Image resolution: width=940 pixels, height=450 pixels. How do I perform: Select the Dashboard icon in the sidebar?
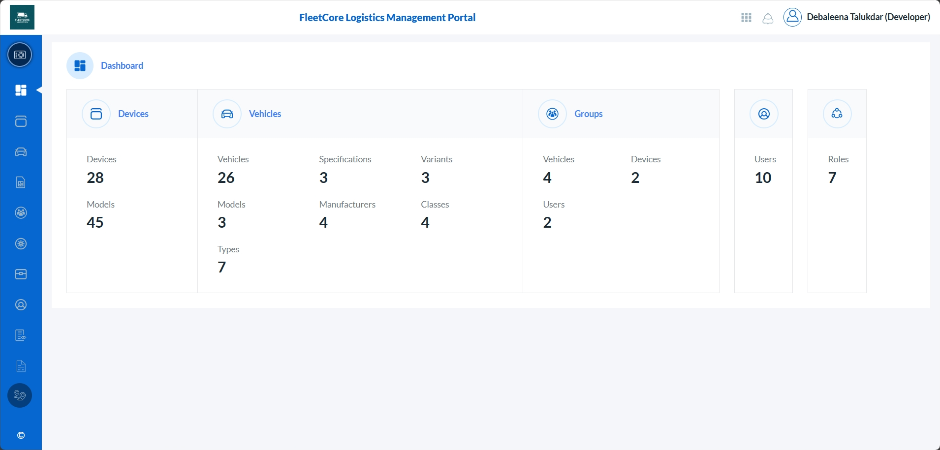click(21, 90)
